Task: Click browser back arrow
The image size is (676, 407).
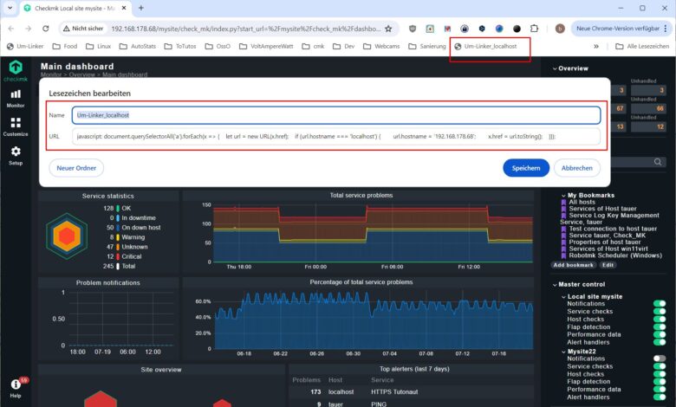Action: [x=11, y=29]
